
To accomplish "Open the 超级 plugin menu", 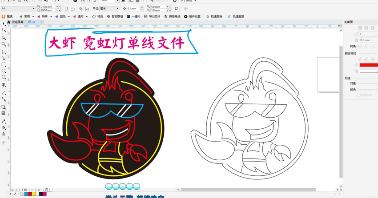I will 62,16.
